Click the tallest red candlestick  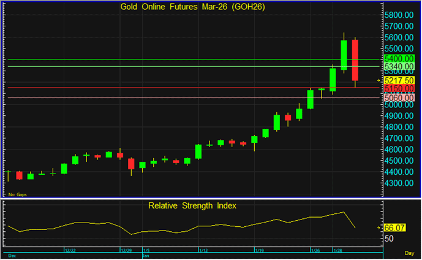pos(355,59)
